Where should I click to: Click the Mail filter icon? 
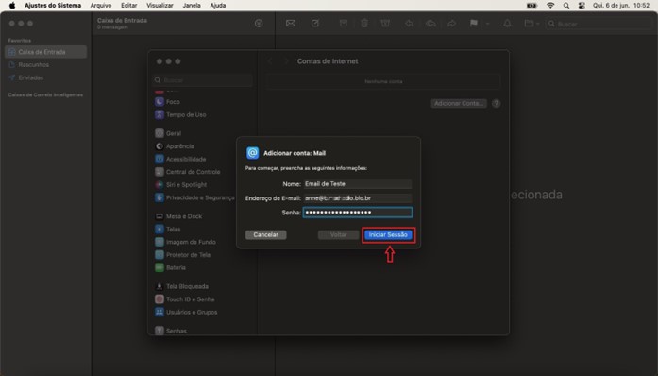(259, 24)
